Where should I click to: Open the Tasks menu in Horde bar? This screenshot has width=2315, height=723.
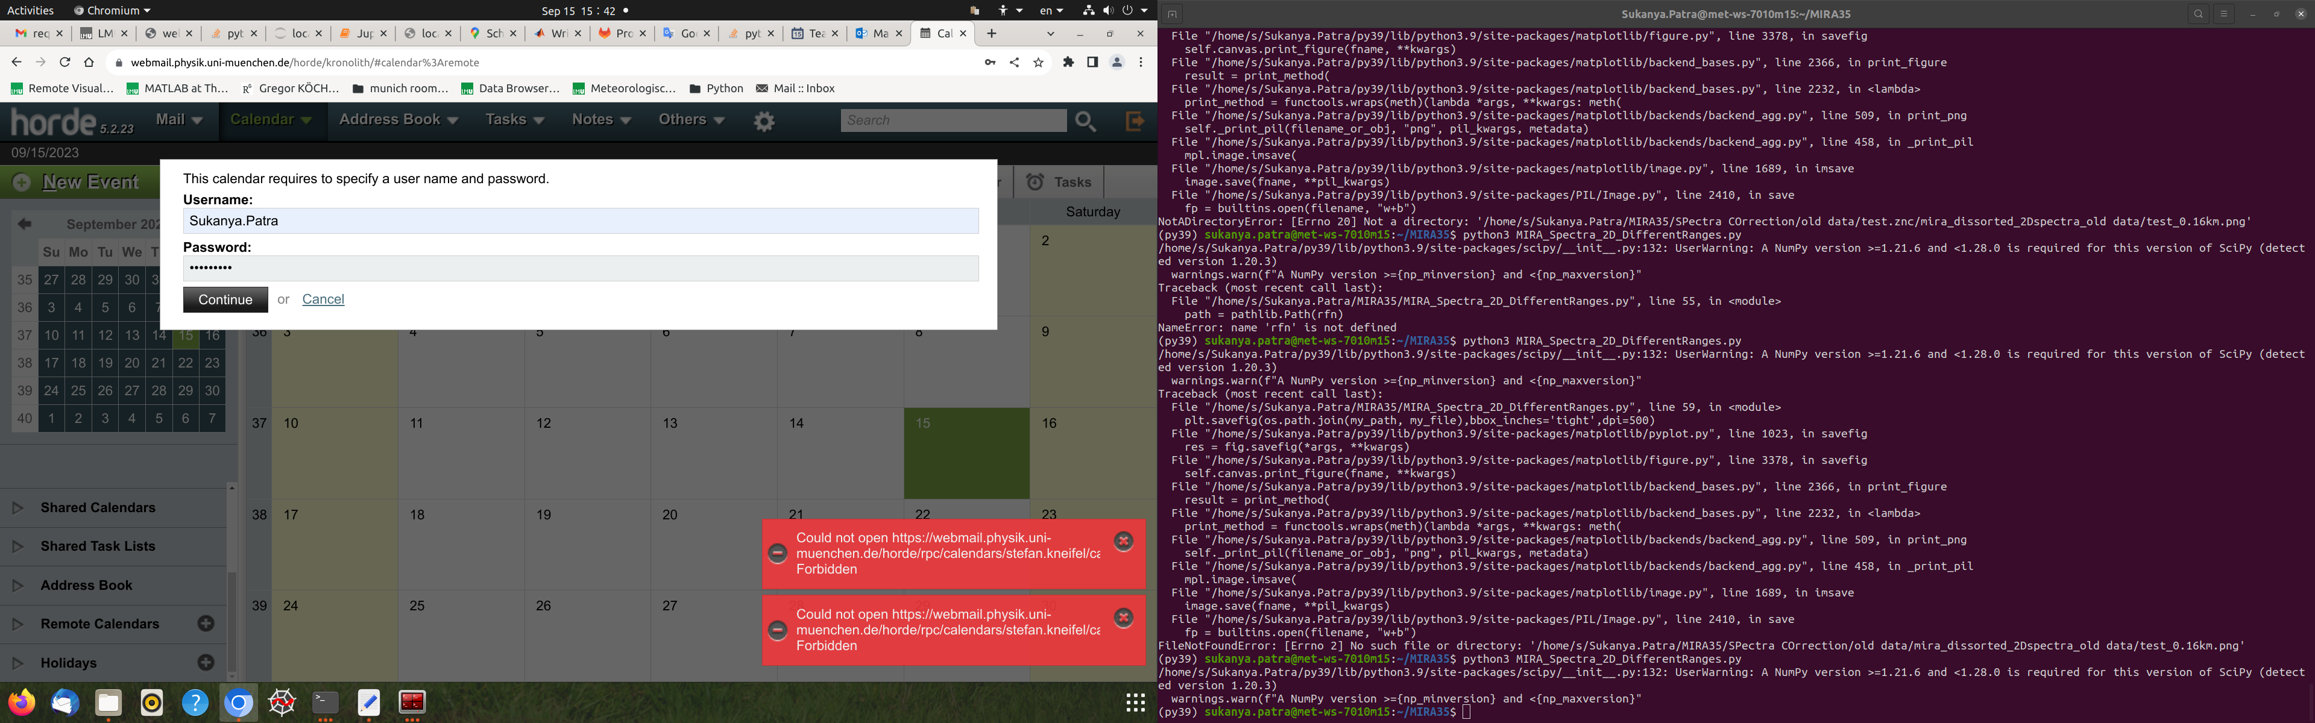514,119
